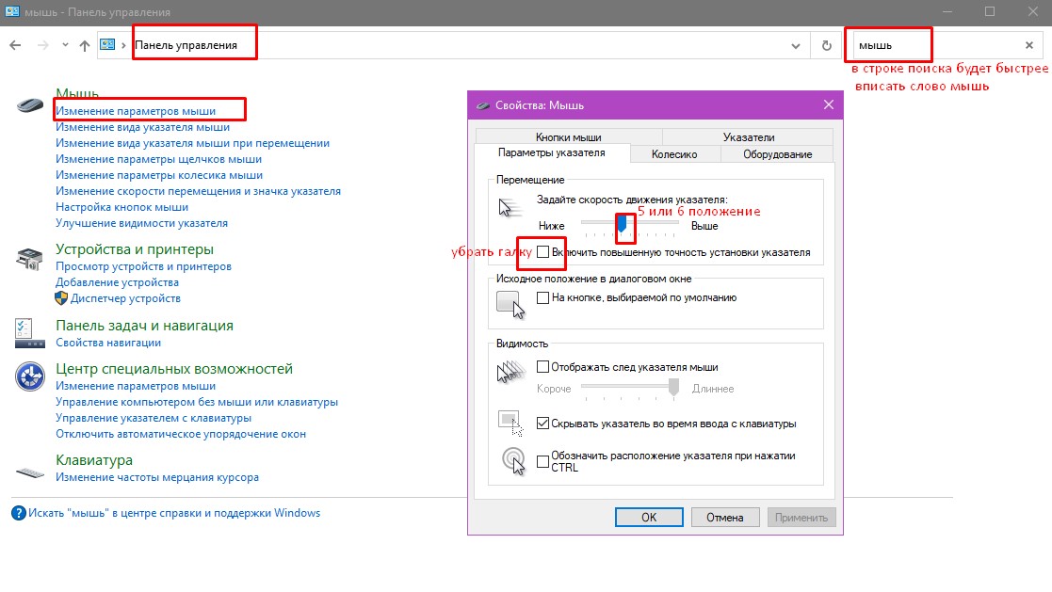
Task: Open Панель задач и навигация heading
Action: (144, 326)
